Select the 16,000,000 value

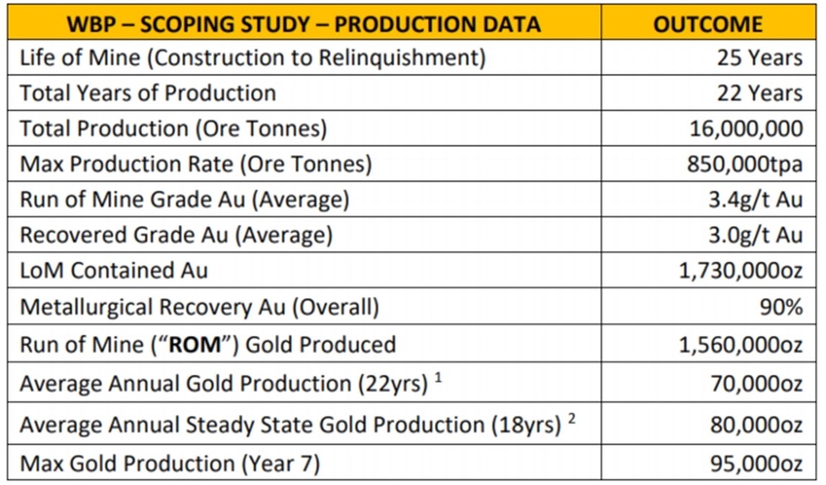coord(746,129)
